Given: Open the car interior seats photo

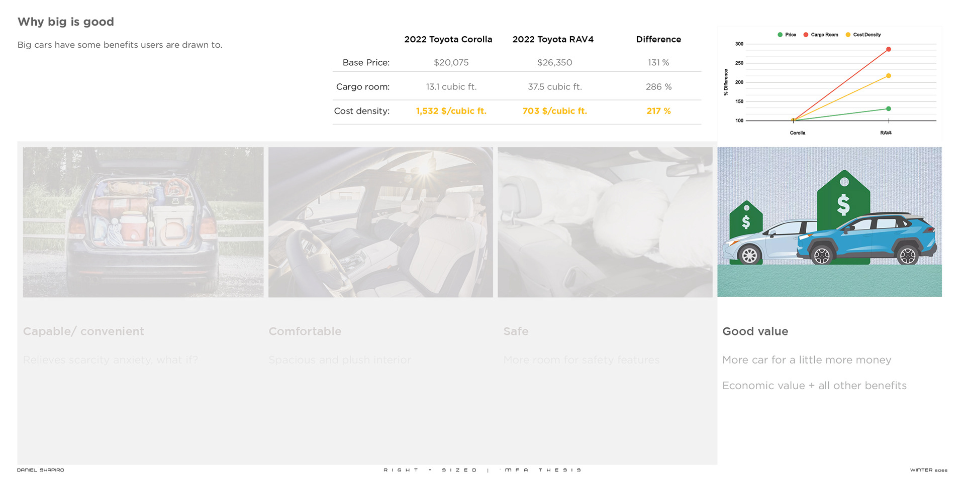Looking at the screenshot, I should click(x=380, y=222).
